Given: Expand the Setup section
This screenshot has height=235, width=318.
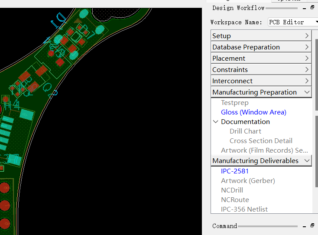Looking at the screenshot, I should (261, 36).
